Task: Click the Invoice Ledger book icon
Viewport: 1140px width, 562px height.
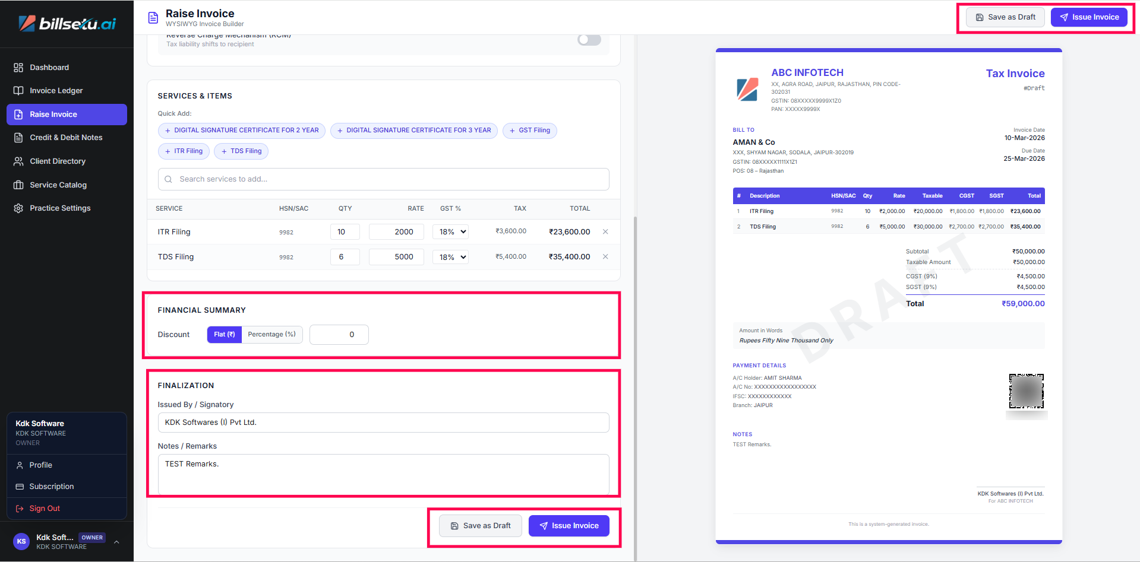Action: (18, 91)
